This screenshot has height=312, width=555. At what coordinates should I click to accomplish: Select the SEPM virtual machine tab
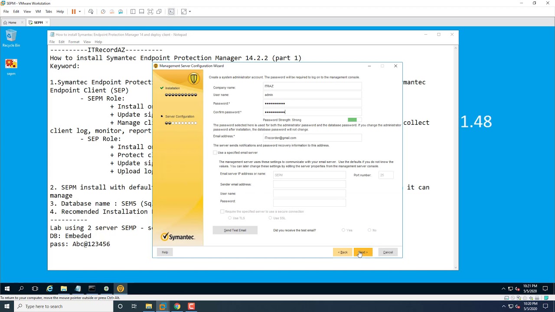pos(39,23)
